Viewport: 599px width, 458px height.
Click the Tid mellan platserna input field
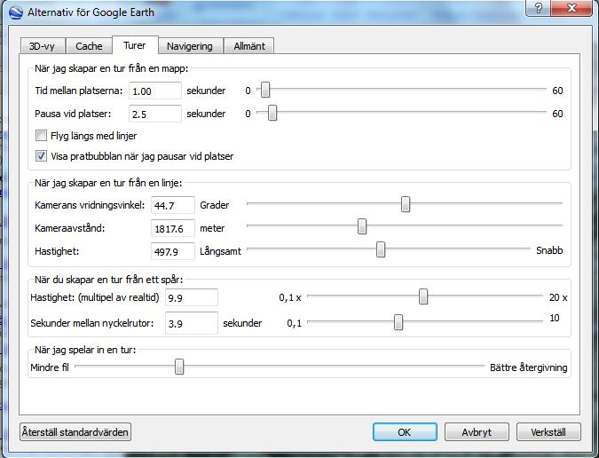click(x=154, y=91)
